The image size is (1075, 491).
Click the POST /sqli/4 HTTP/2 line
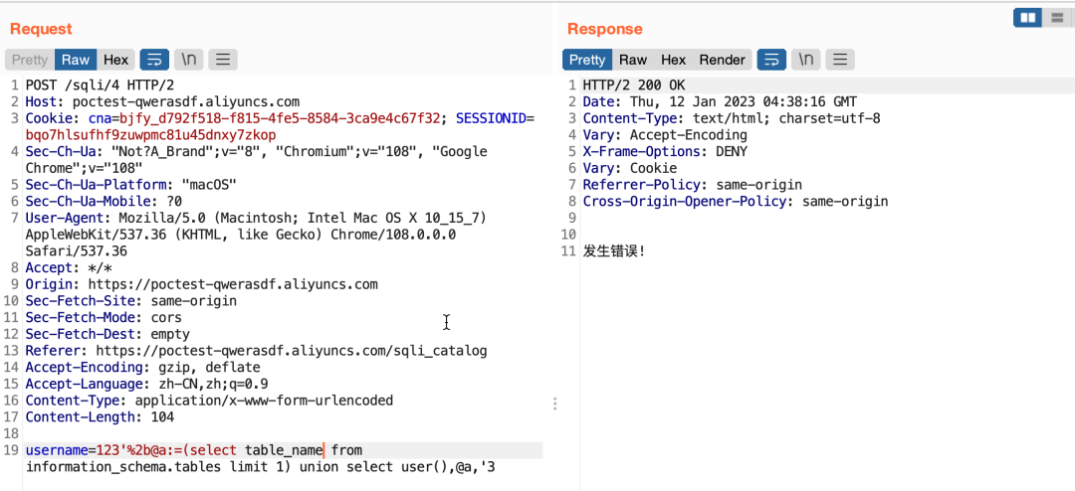pos(101,85)
